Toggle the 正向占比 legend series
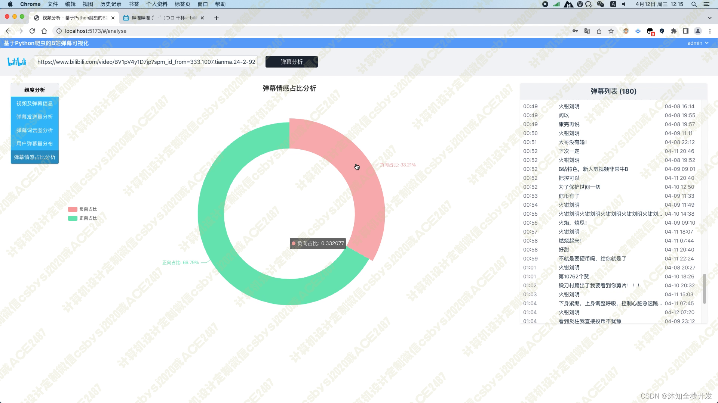 tap(83, 218)
